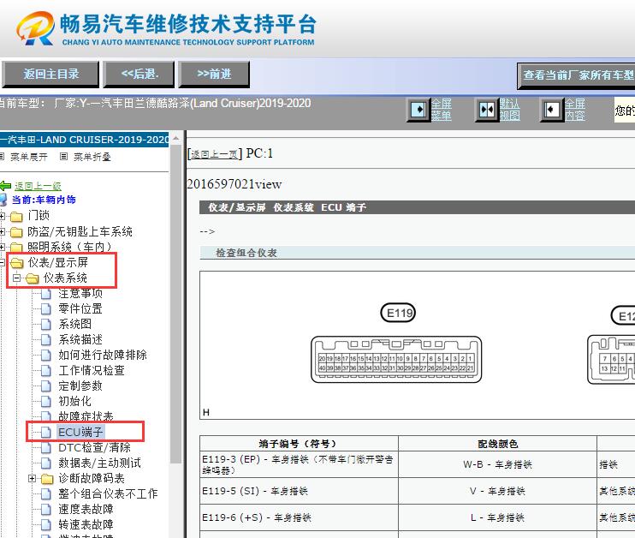Click the 系统图 document icon
This screenshot has height=538, width=635.
tap(46, 325)
